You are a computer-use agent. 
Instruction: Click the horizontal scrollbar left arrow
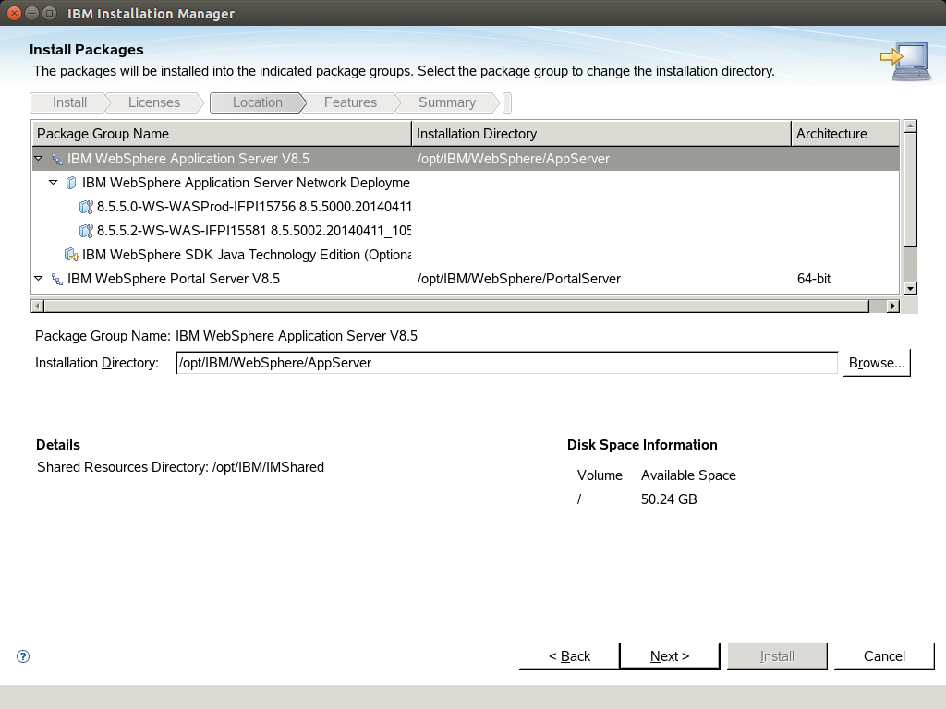37,306
